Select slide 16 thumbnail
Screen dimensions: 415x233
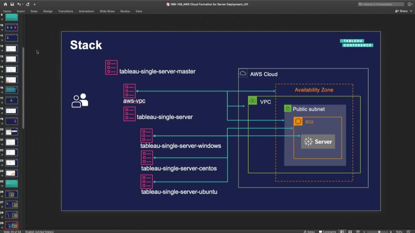coord(12,90)
